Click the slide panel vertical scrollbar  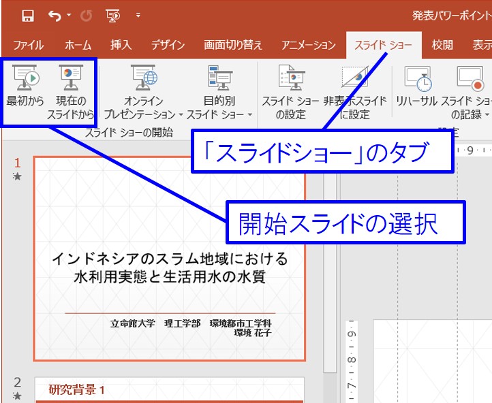pos(330,272)
